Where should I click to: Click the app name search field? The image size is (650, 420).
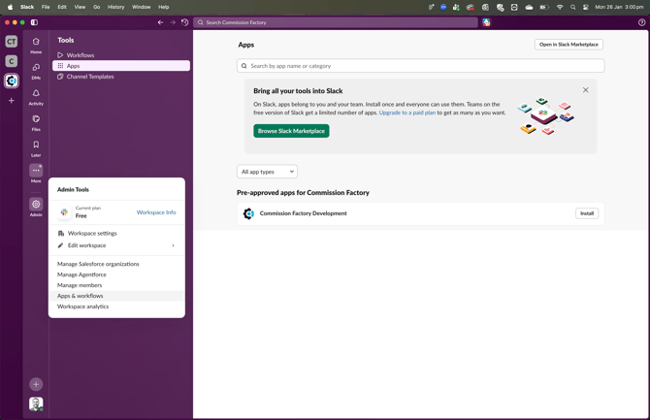coord(421,66)
